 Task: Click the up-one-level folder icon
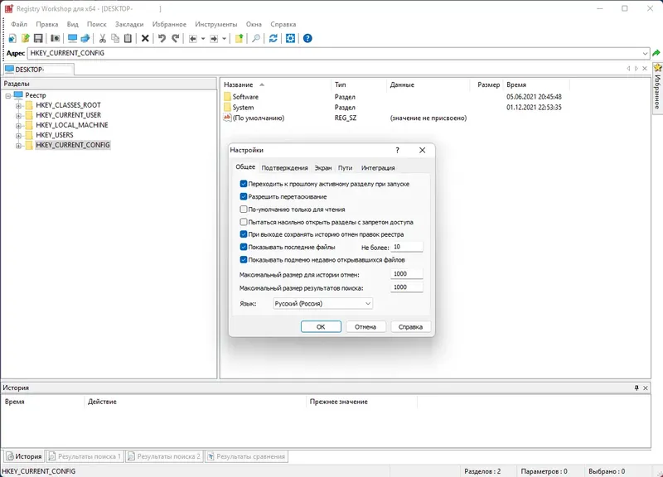239,38
